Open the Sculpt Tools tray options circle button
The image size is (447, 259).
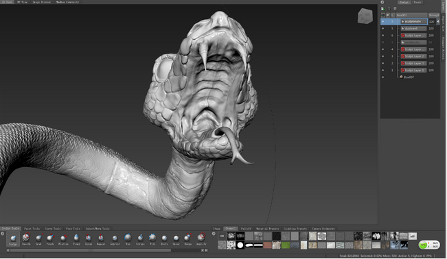click(x=3, y=234)
